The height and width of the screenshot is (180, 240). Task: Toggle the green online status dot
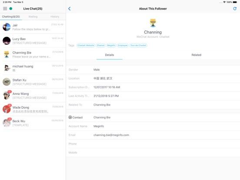pyautogui.click(x=11, y=9)
